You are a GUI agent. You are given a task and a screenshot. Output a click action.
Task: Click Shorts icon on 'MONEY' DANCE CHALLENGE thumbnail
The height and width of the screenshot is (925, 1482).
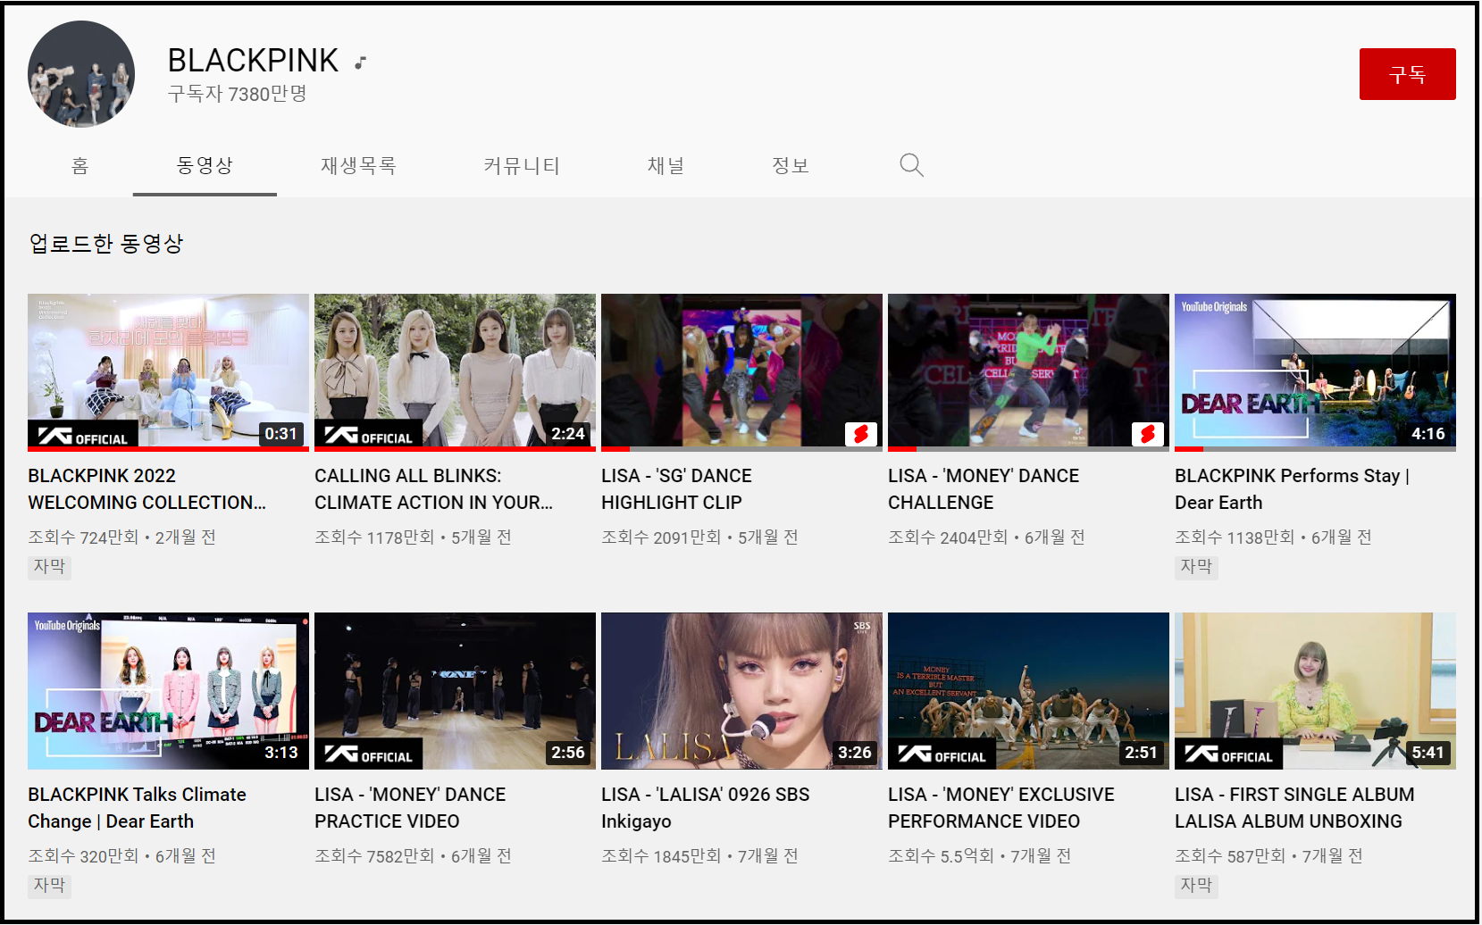pos(1148,434)
